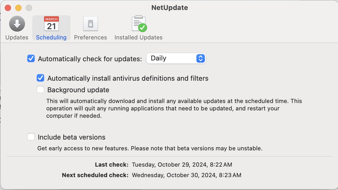The width and height of the screenshot is (338, 190).
Task: Click the Next scheduled check date
Action: click(x=186, y=175)
